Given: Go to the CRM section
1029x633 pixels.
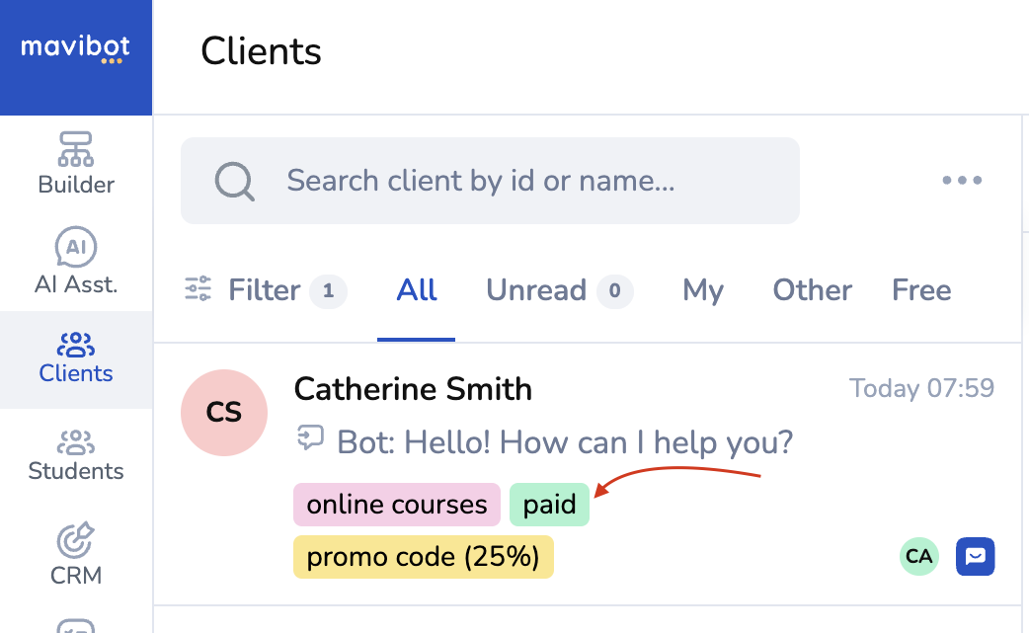Looking at the screenshot, I should pyautogui.click(x=76, y=555).
